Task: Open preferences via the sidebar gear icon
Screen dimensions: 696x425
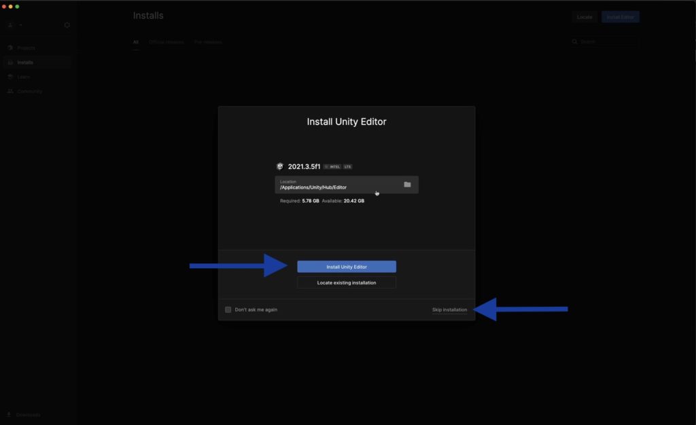Action: click(x=67, y=25)
